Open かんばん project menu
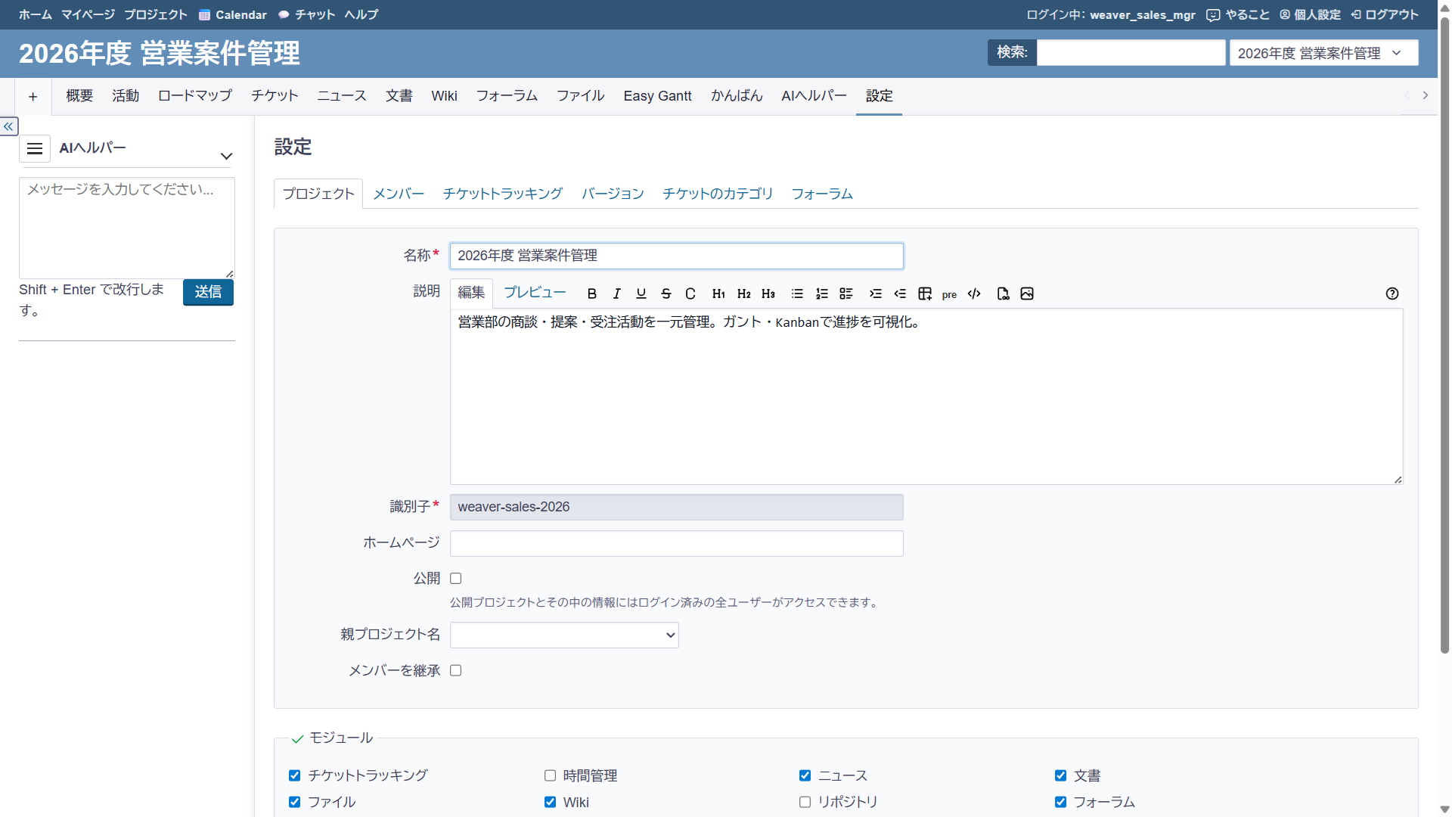The image size is (1452, 817). coord(737,96)
